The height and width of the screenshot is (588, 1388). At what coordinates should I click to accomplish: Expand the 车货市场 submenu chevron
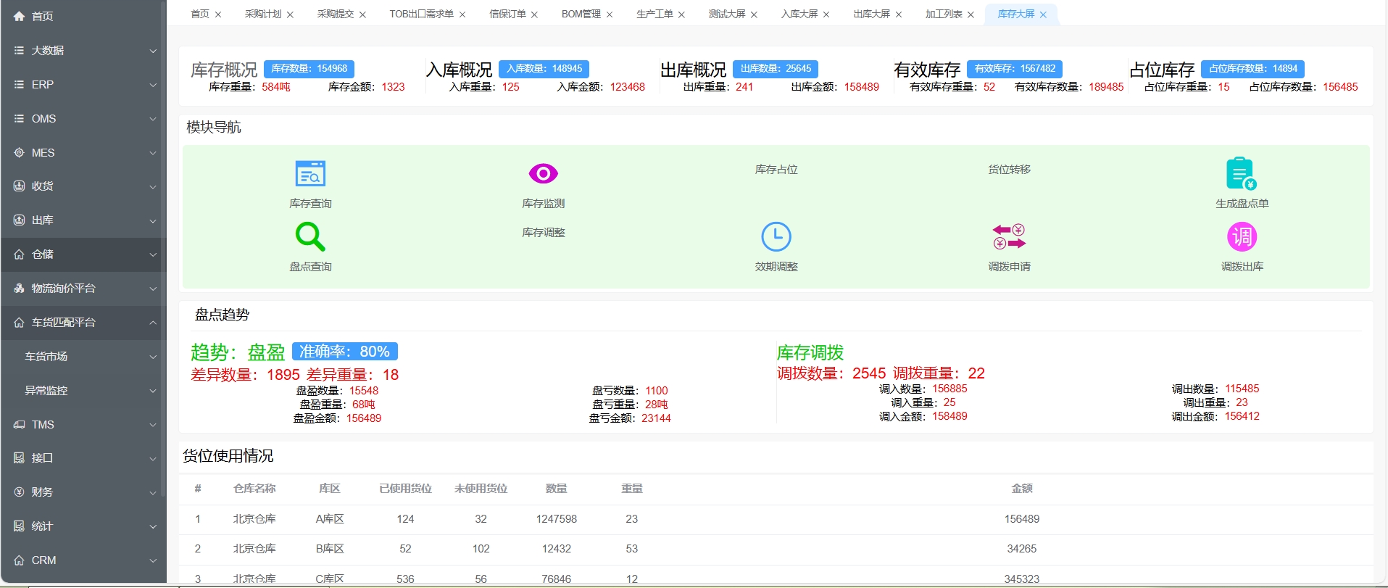click(153, 357)
